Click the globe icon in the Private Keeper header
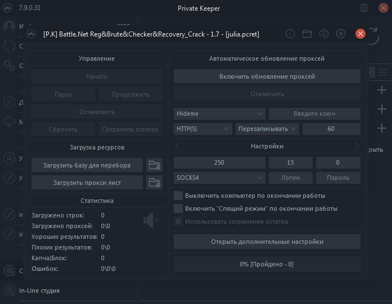This screenshot has width=392, height=304. 364,8
